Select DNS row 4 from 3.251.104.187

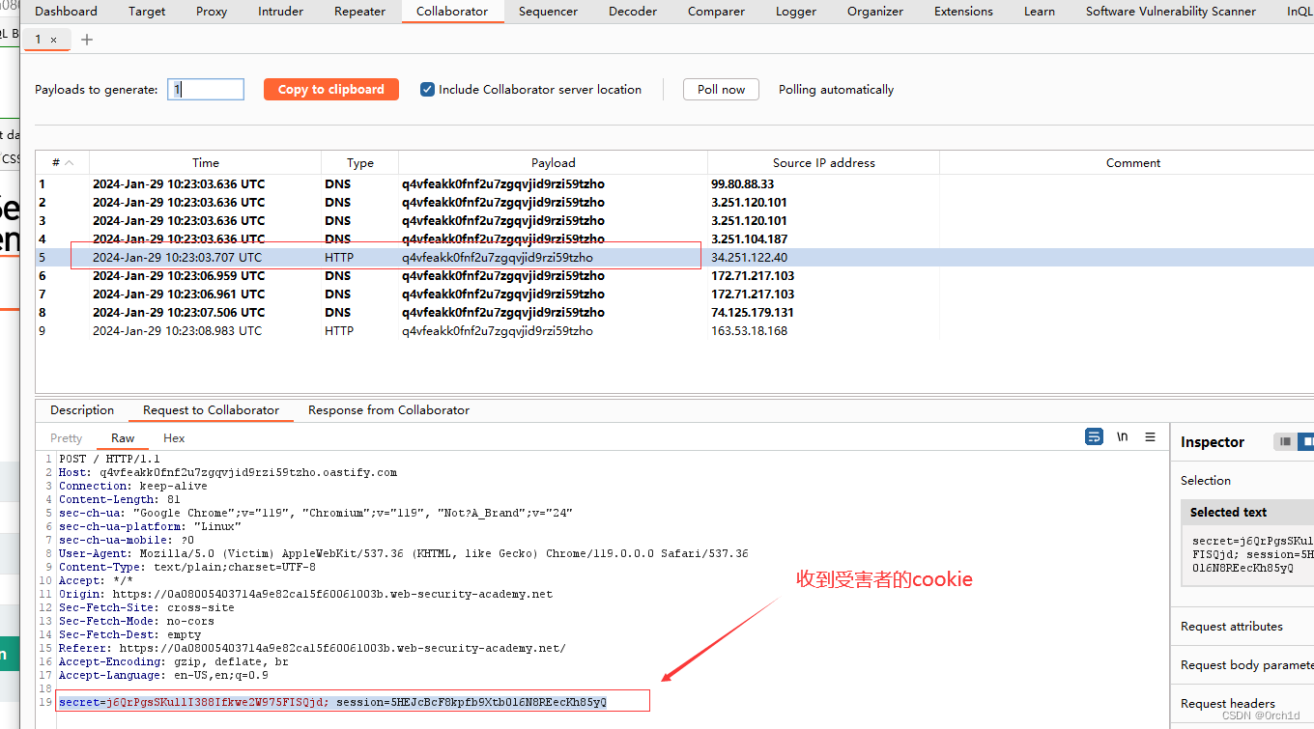674,238
